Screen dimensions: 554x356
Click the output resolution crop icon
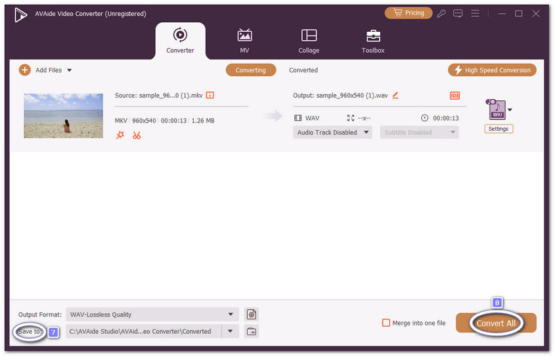point(350,118)
